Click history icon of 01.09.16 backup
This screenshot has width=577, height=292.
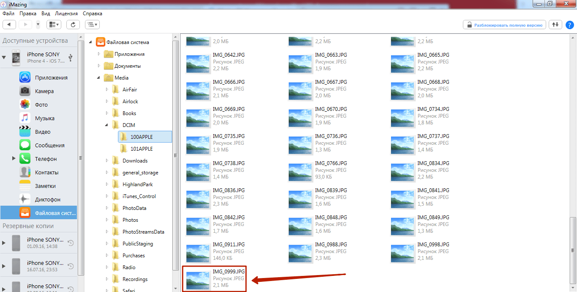(x=71, y=243)
